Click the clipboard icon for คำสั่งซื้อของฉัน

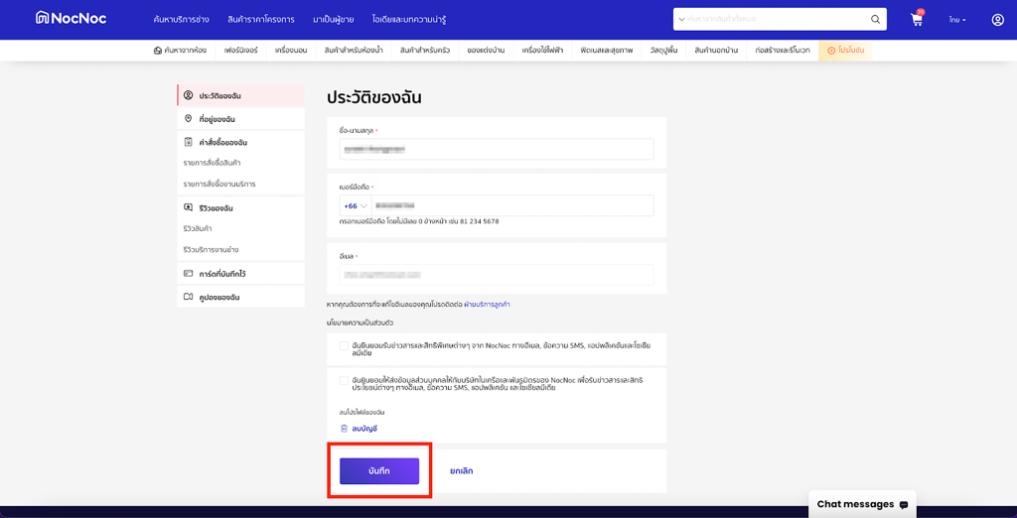pos(188,142)
